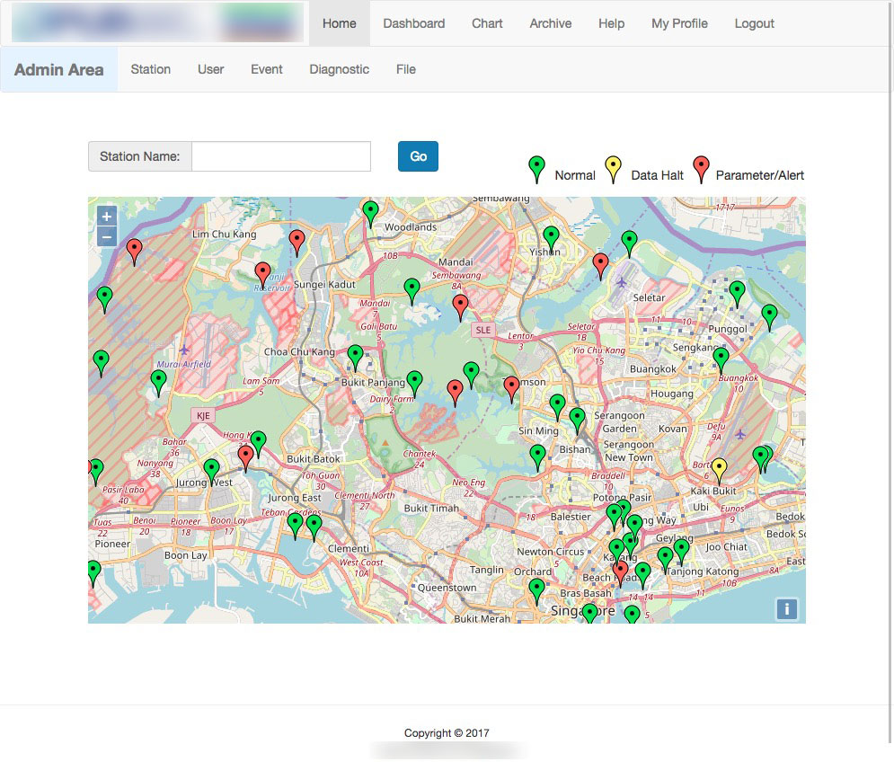The height and width of the screenshot is (762, 894).
Task: Click the map attribution info icon
Action: click(785, 610)
